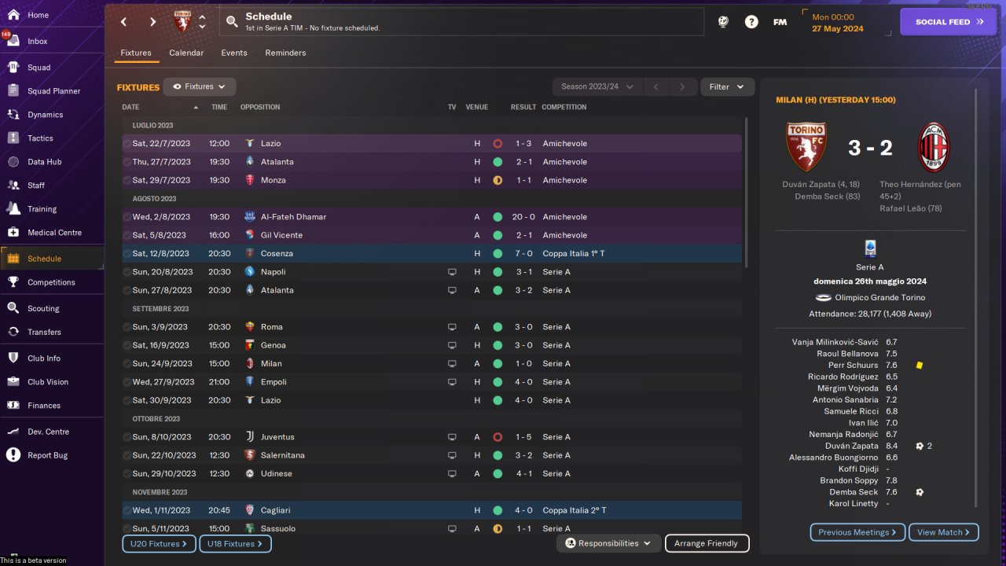Open the Transfers arrows icon
This screenshot has width=1006, height=566.
coord(13,332)
